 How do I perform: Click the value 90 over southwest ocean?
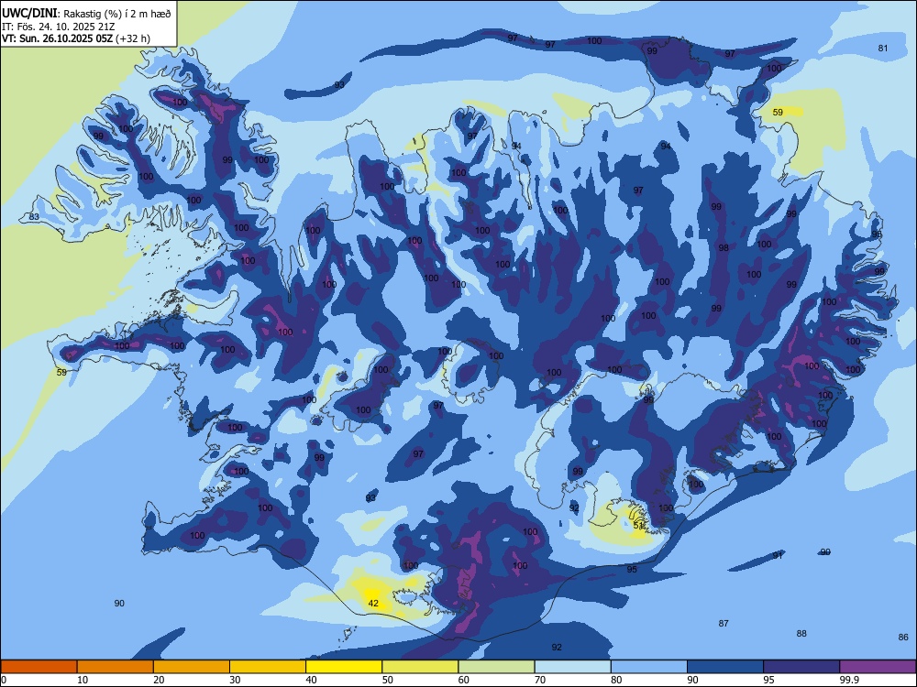119,603
